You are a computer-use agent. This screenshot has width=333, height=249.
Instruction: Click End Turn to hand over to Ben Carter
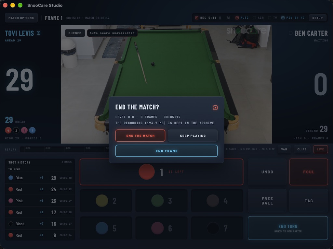(288, 228)
